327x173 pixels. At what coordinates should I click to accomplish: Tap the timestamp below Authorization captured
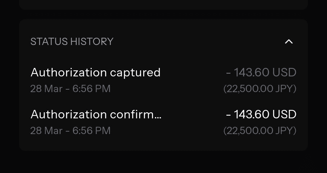(x=70, y=89)
